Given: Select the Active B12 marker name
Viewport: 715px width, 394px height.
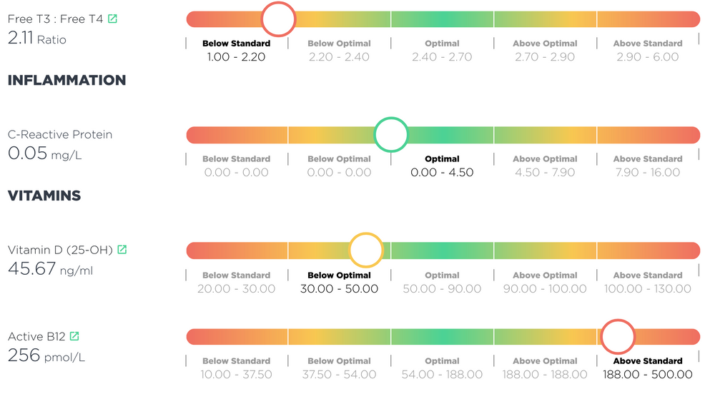Looking at the screenshot, I should click(x=36, y=336).
